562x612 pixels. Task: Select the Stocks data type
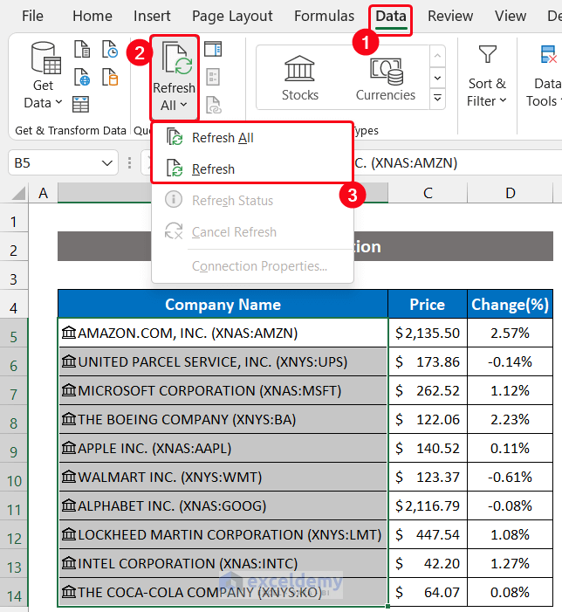299,78
